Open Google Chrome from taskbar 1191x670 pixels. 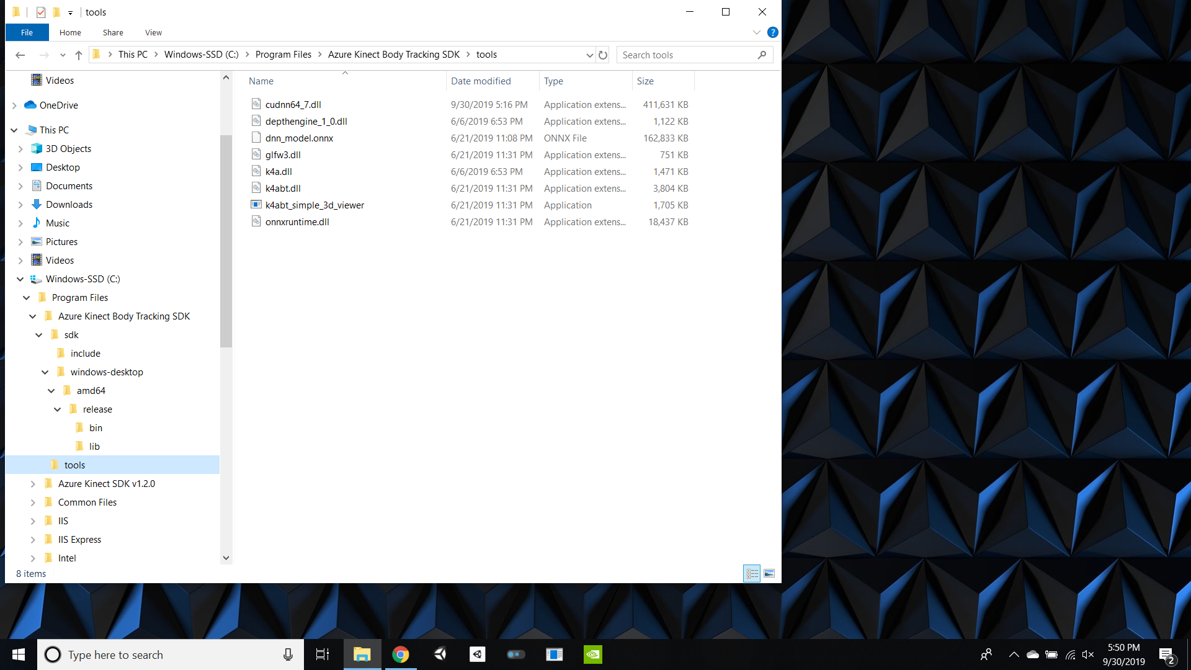pyautogui.click(x=401, y=654)
